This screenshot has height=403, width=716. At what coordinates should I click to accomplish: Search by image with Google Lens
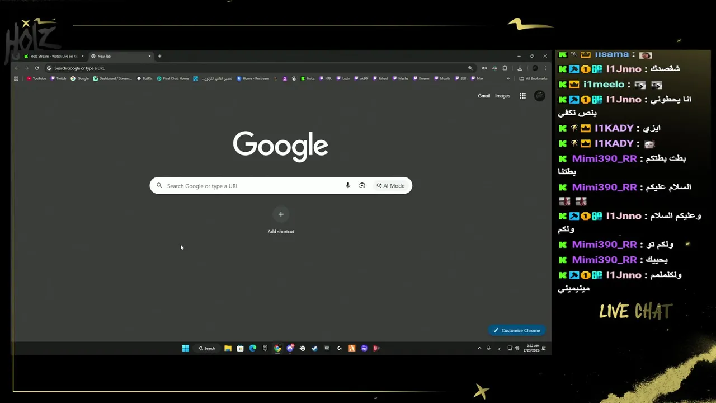tap(362, 186)
